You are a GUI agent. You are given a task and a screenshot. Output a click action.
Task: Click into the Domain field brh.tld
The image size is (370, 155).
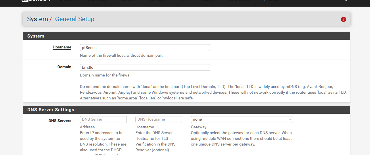(145, 67)
